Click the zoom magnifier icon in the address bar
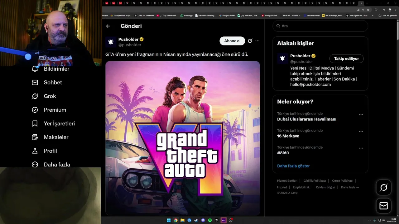This screenshot has width=399, height=224. coord(363,10)
